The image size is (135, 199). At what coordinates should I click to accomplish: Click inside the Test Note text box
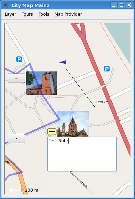tap(82, 154)
